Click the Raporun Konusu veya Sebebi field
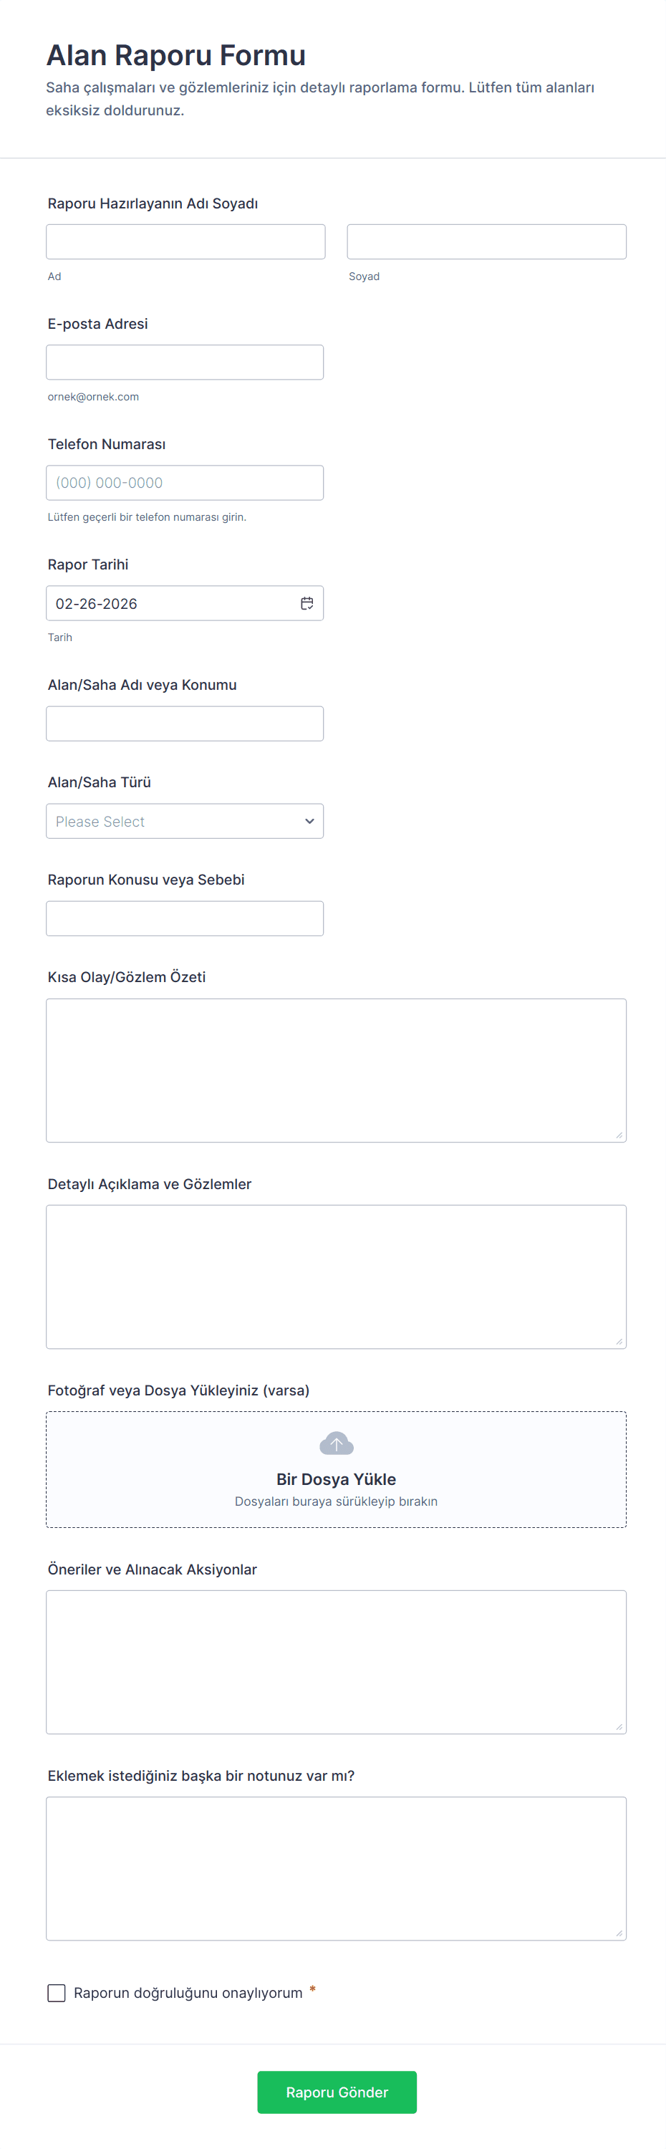 [184, 918]
